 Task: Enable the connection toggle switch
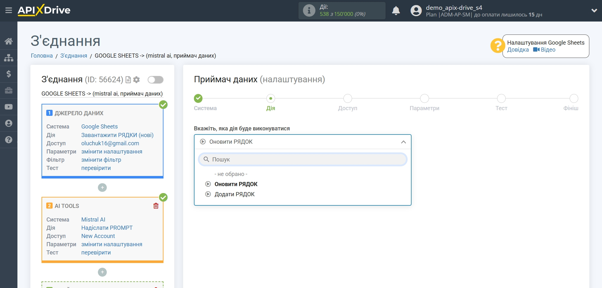coord(155,80)
